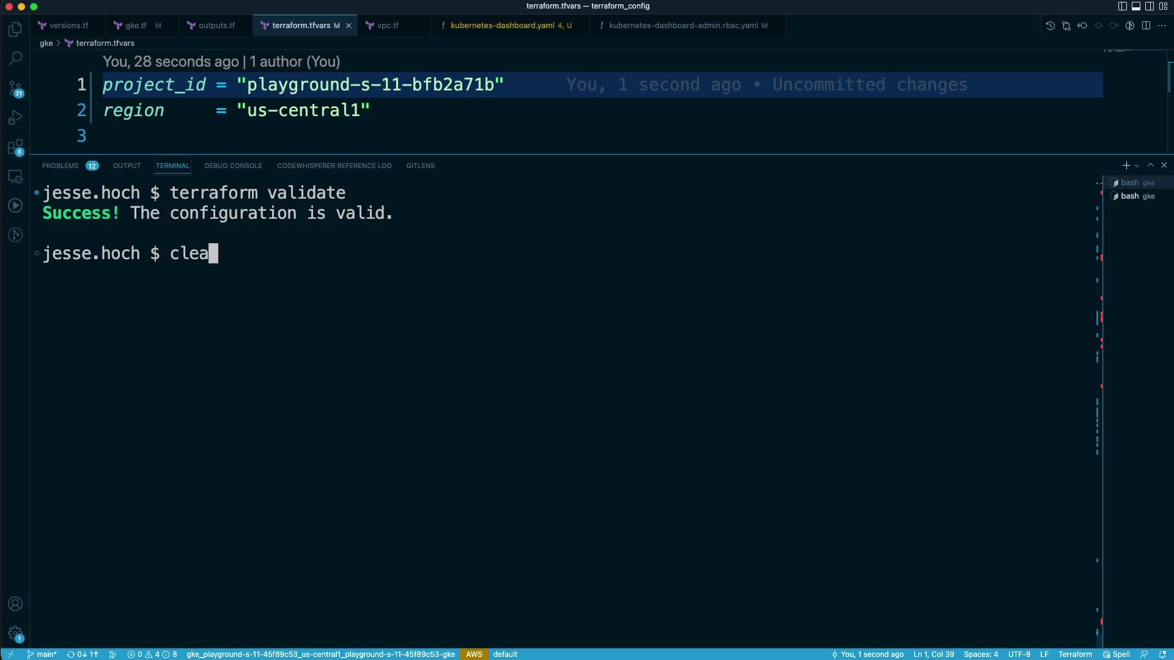Image resolution: width=1174 pixels, height=660 pixels.
Task: Open the Explorer view in activity bar
Action: coord(15,29)
